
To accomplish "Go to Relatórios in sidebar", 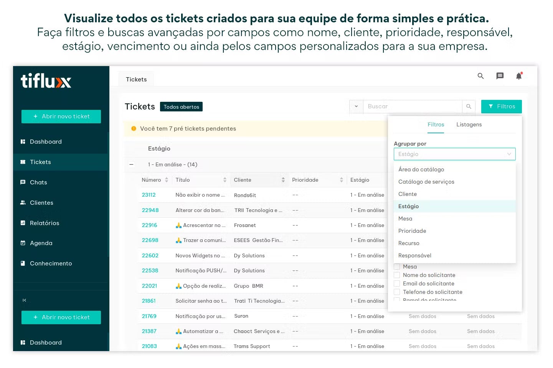I will (45, 223).
